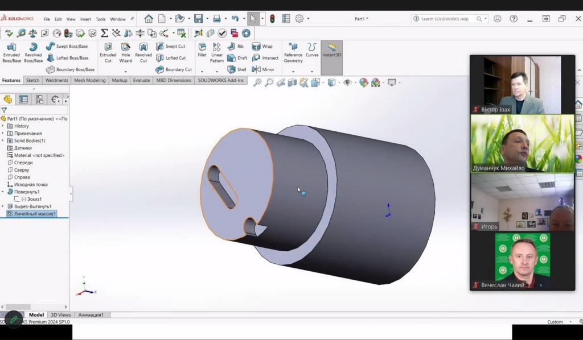Switch to the Sketch tab

33,80
